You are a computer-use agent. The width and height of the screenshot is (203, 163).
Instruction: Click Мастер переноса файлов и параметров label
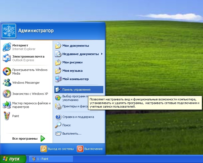click(31, 105)
